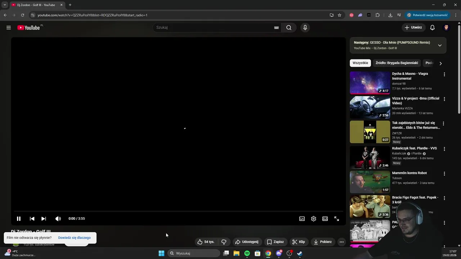The image size is (461, 259).
Task: Open options for Vizza & V-project video
Action: [444, 99]
